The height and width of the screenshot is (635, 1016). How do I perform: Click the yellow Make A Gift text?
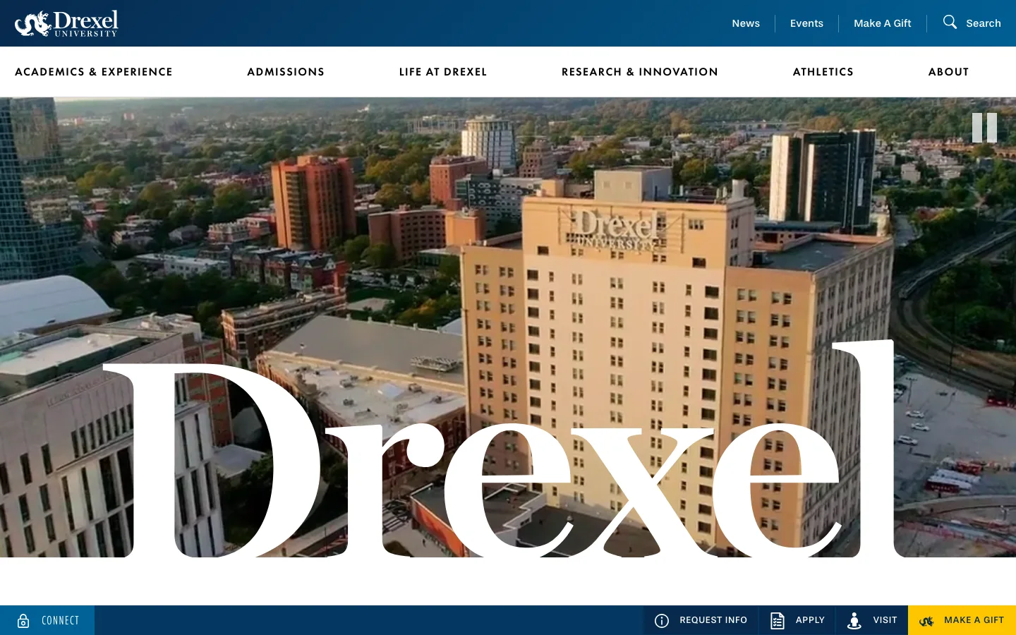[974, 620]
